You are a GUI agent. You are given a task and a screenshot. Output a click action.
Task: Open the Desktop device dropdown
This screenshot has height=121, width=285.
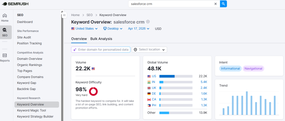click(113, 29)
